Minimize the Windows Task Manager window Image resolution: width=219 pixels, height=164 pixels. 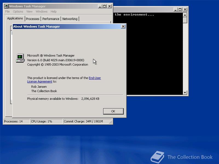click(x=100, y=6)
